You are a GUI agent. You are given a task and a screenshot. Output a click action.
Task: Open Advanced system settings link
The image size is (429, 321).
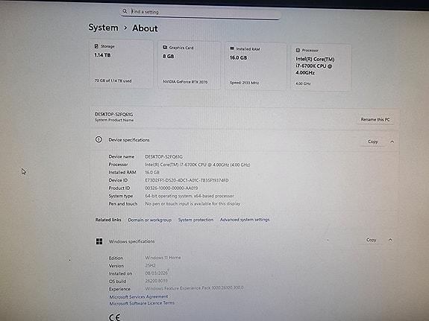click(245, 220)
